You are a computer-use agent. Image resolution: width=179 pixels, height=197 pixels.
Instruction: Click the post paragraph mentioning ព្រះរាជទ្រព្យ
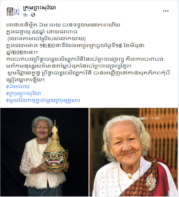pyautogui.click(x=85, y=63)
